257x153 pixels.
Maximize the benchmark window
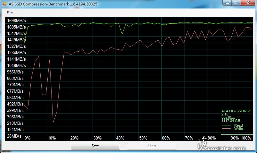(236, 3)
